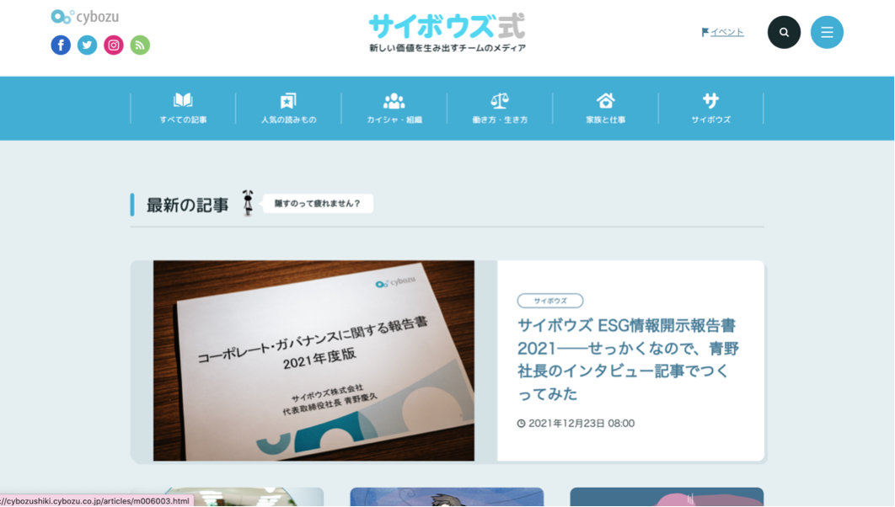Open the RSS feed icon
Screen dimensions: 895x507
pyautogui.click(x=140, y=45)
